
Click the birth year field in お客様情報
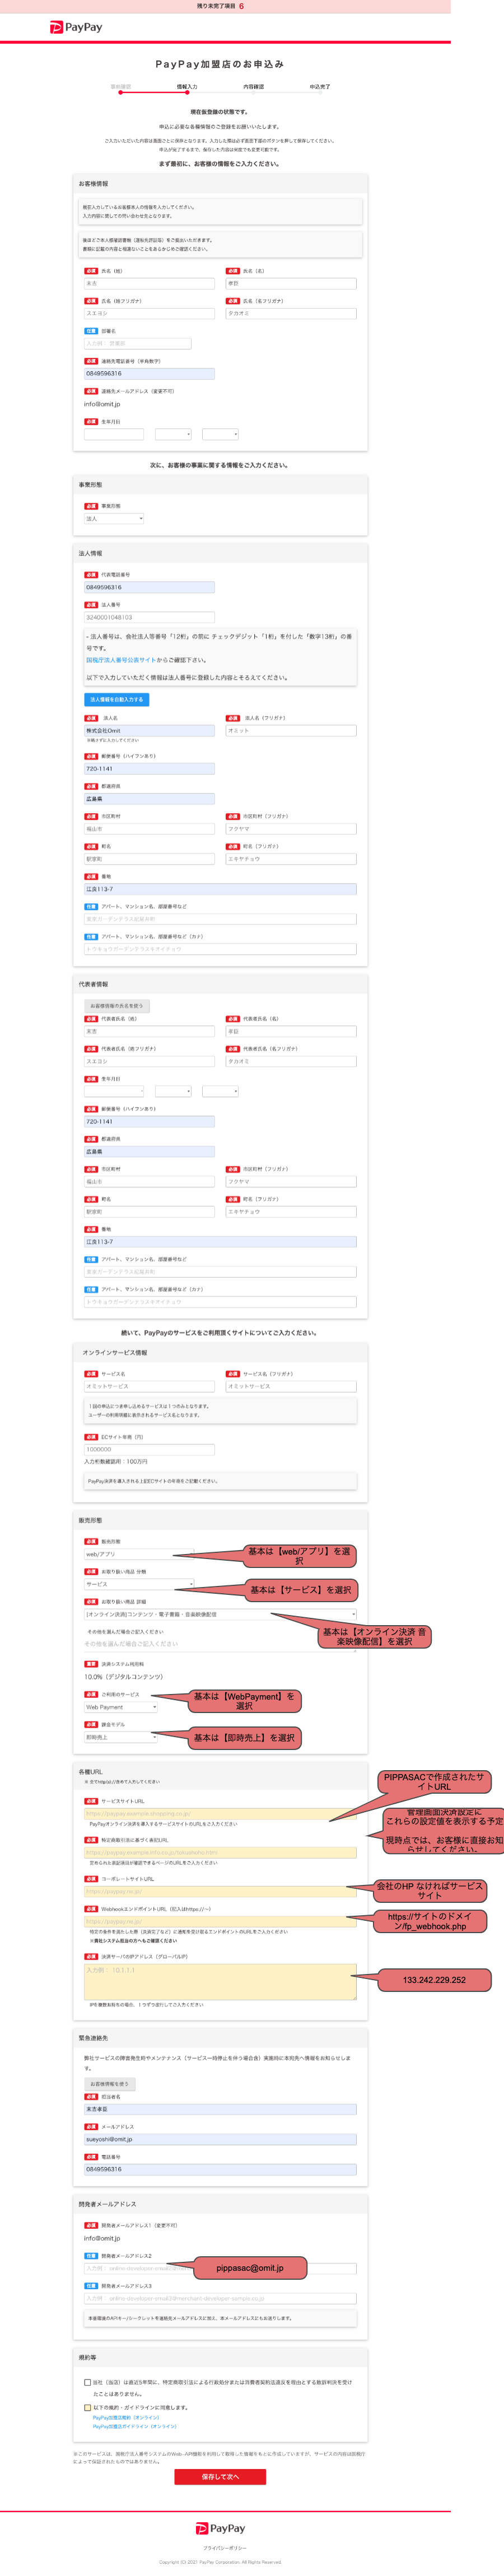point(114,434)
